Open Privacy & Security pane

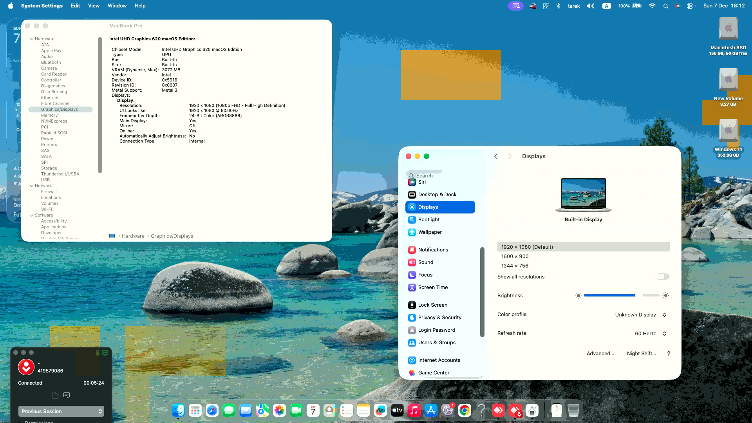tap(439, 318)
